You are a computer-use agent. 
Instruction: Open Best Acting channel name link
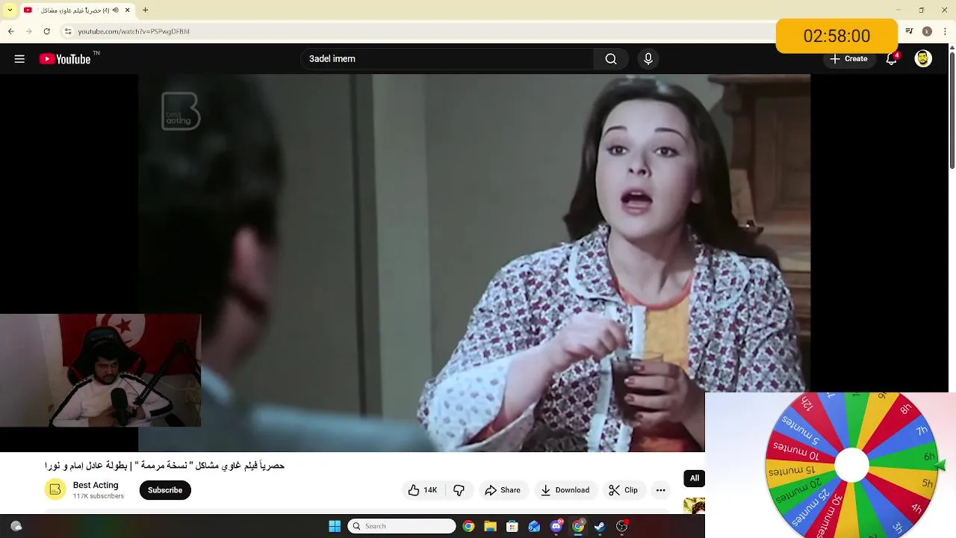point(96,485)
